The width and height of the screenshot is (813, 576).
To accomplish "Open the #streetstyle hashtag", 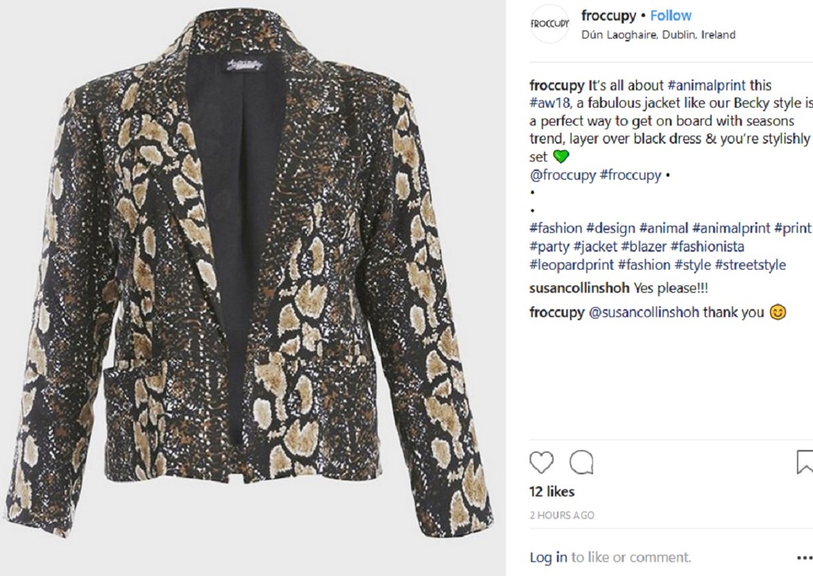I will [x=750, y=264].
